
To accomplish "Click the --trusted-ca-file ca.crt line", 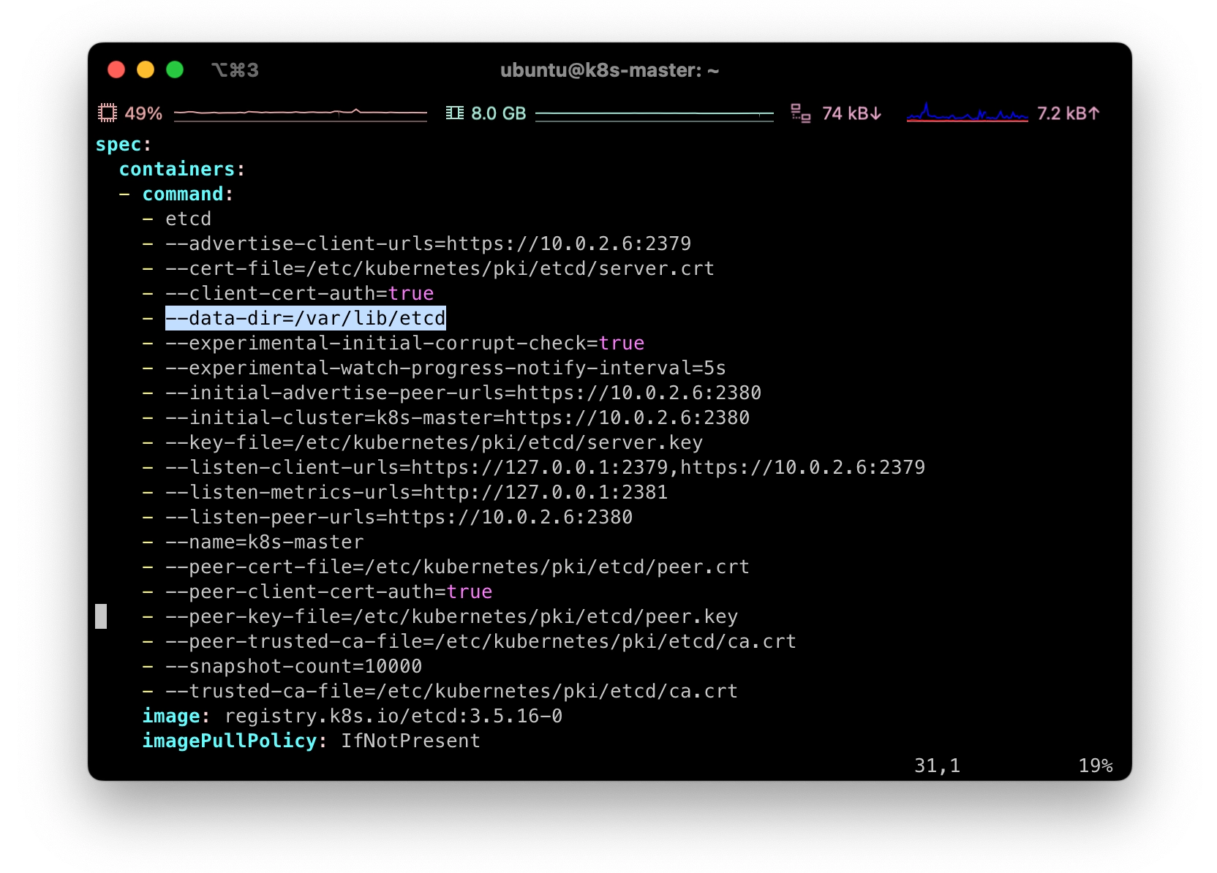I will [x=451, y=691].
